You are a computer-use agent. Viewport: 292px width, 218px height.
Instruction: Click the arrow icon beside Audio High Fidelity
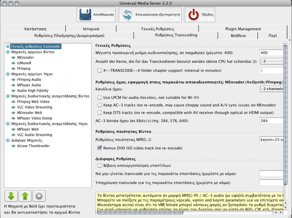(13, 91)
